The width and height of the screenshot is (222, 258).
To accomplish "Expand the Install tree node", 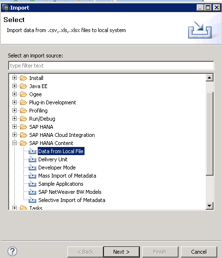I will (x=14, y=78).
